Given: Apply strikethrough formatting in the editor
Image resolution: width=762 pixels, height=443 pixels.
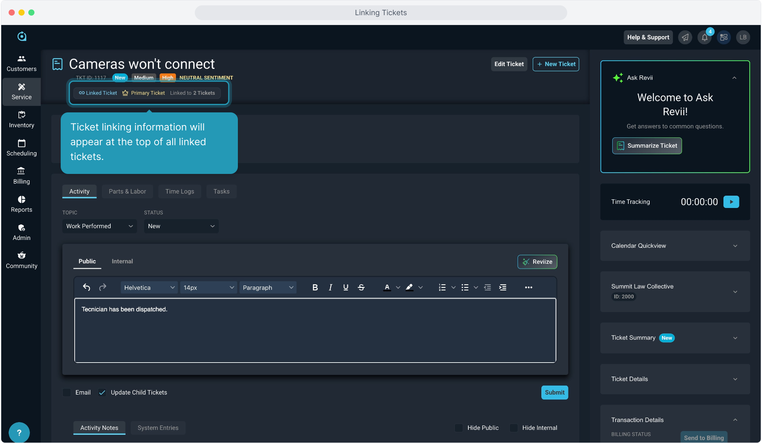Looking at the screenshot, I should (x=361, y=288).
